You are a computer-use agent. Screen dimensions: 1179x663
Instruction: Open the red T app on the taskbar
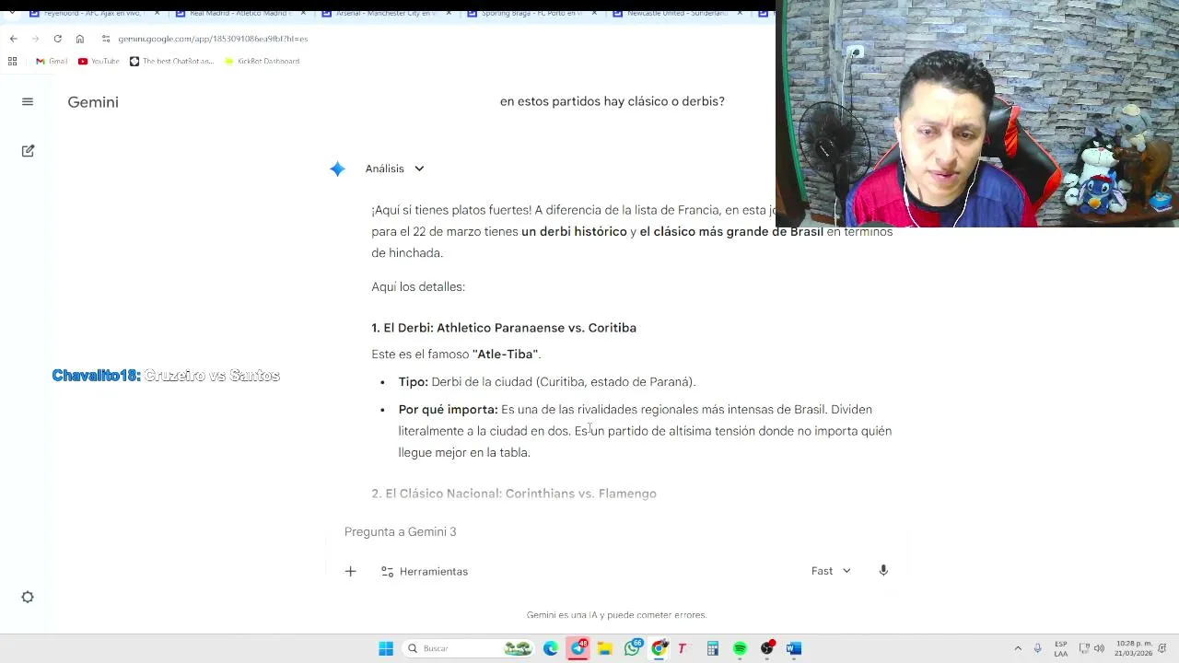pyautogui.click(x=683, y=648)
